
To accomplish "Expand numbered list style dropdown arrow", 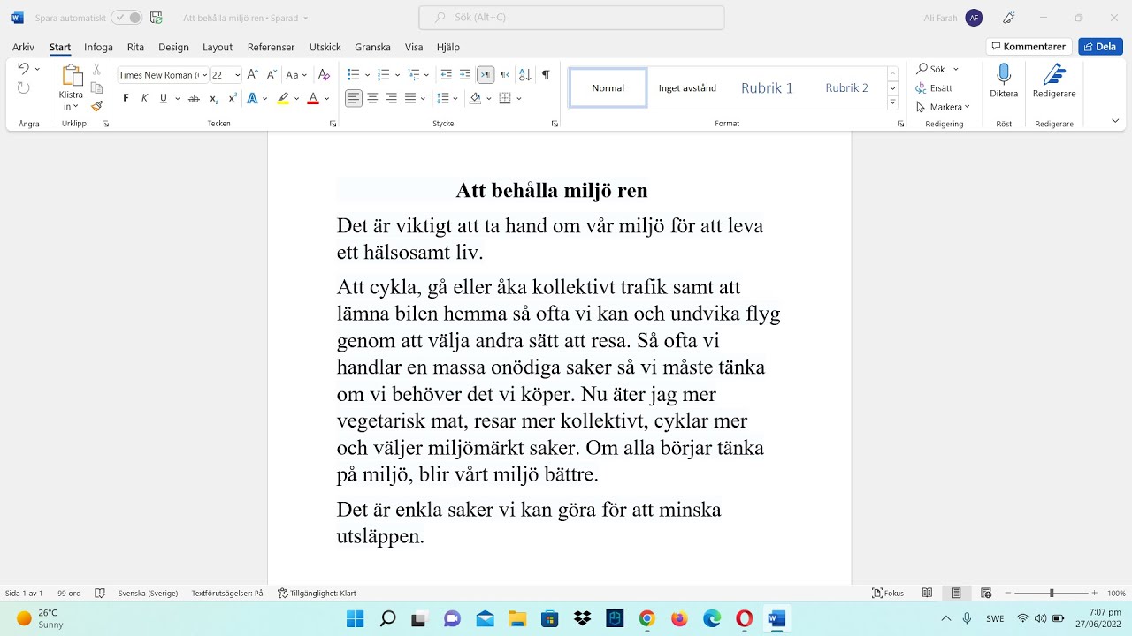I will 396,75.
